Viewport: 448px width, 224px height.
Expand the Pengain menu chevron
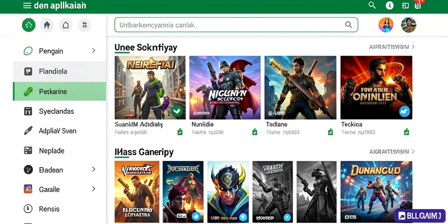[94, 51]
